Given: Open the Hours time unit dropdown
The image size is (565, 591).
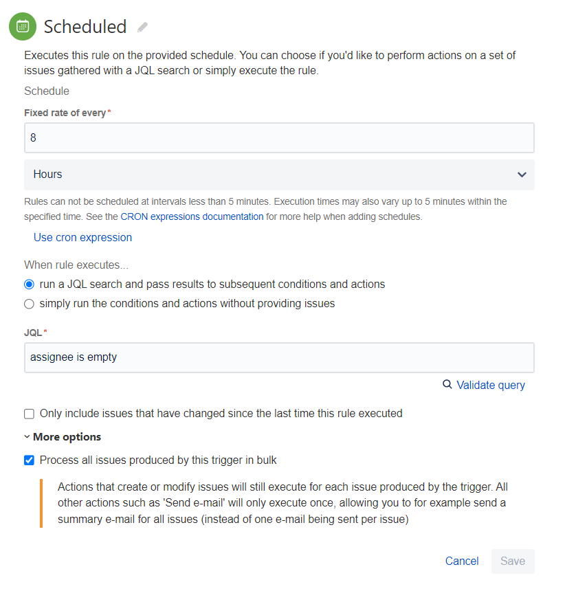Looking at the screenshot, I should click(x=279, y=175).
